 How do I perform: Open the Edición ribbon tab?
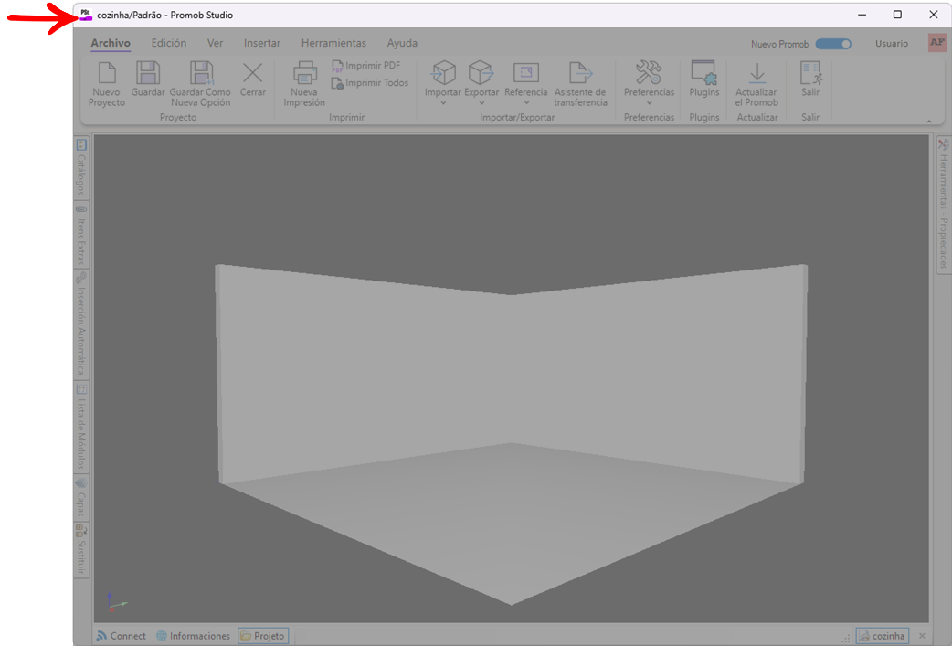(169, 43)
